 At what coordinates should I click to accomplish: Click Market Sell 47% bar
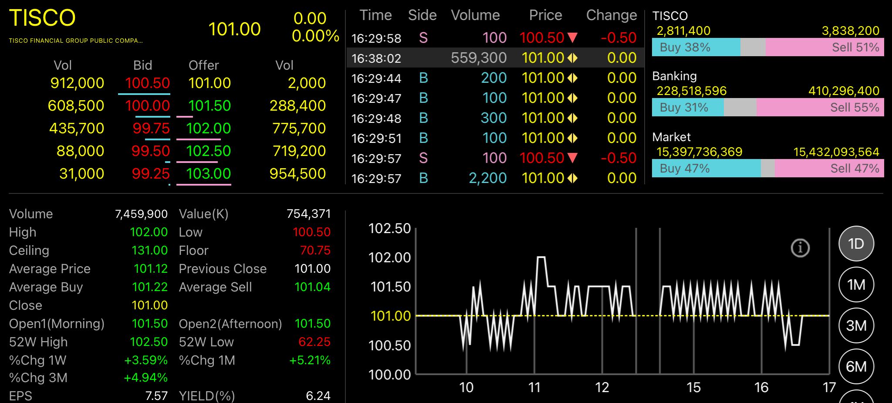[x=829, y=168]
